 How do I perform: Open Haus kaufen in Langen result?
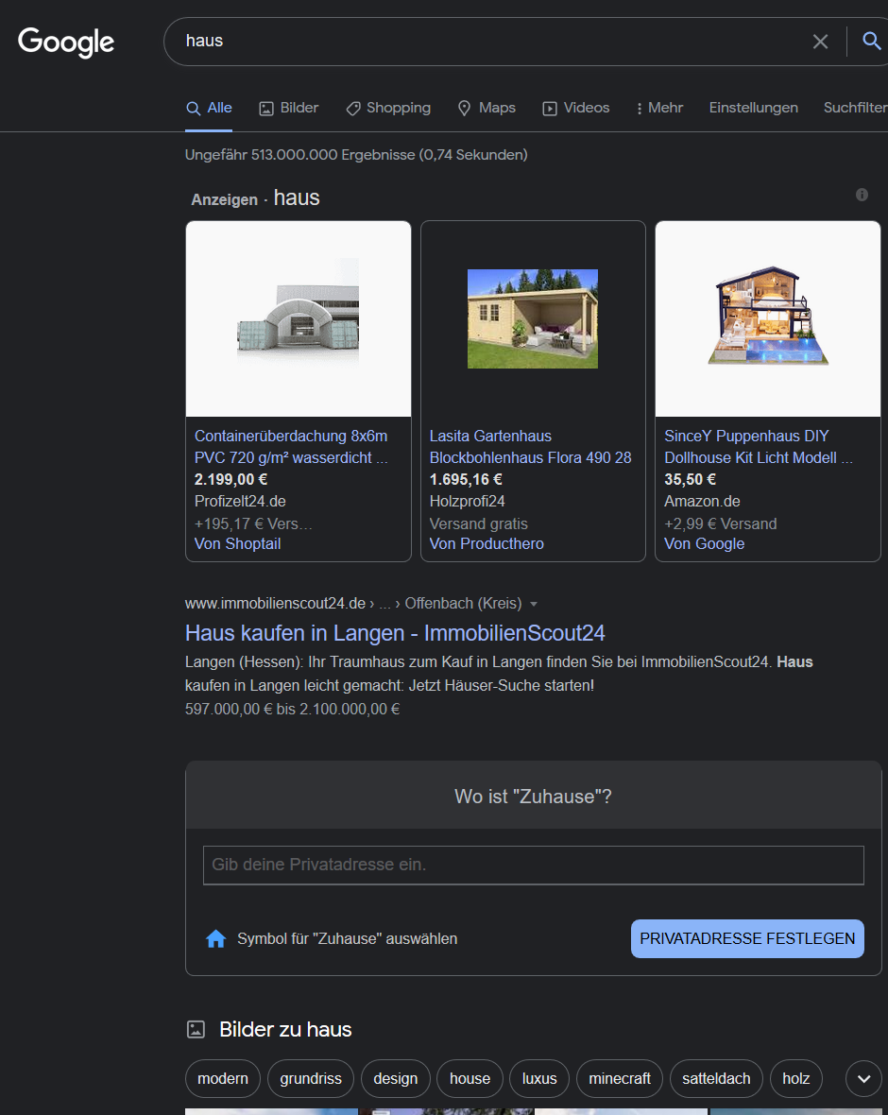click(395, 633)
